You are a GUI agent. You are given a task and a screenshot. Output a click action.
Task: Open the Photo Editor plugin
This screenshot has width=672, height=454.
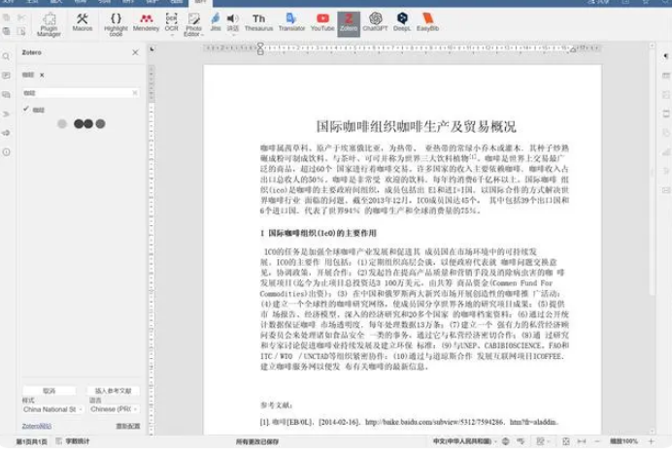pyautogui.click(x=193, y=24)
